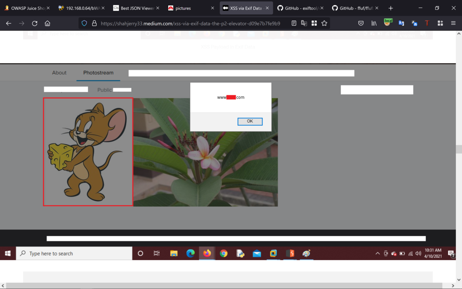Click the Type here to search box
462x289 pixels.
74,254
